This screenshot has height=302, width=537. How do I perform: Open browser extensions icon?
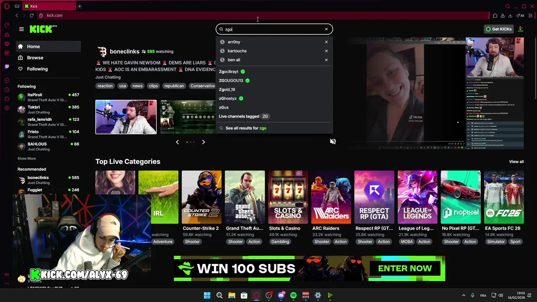tap(495, 16)
